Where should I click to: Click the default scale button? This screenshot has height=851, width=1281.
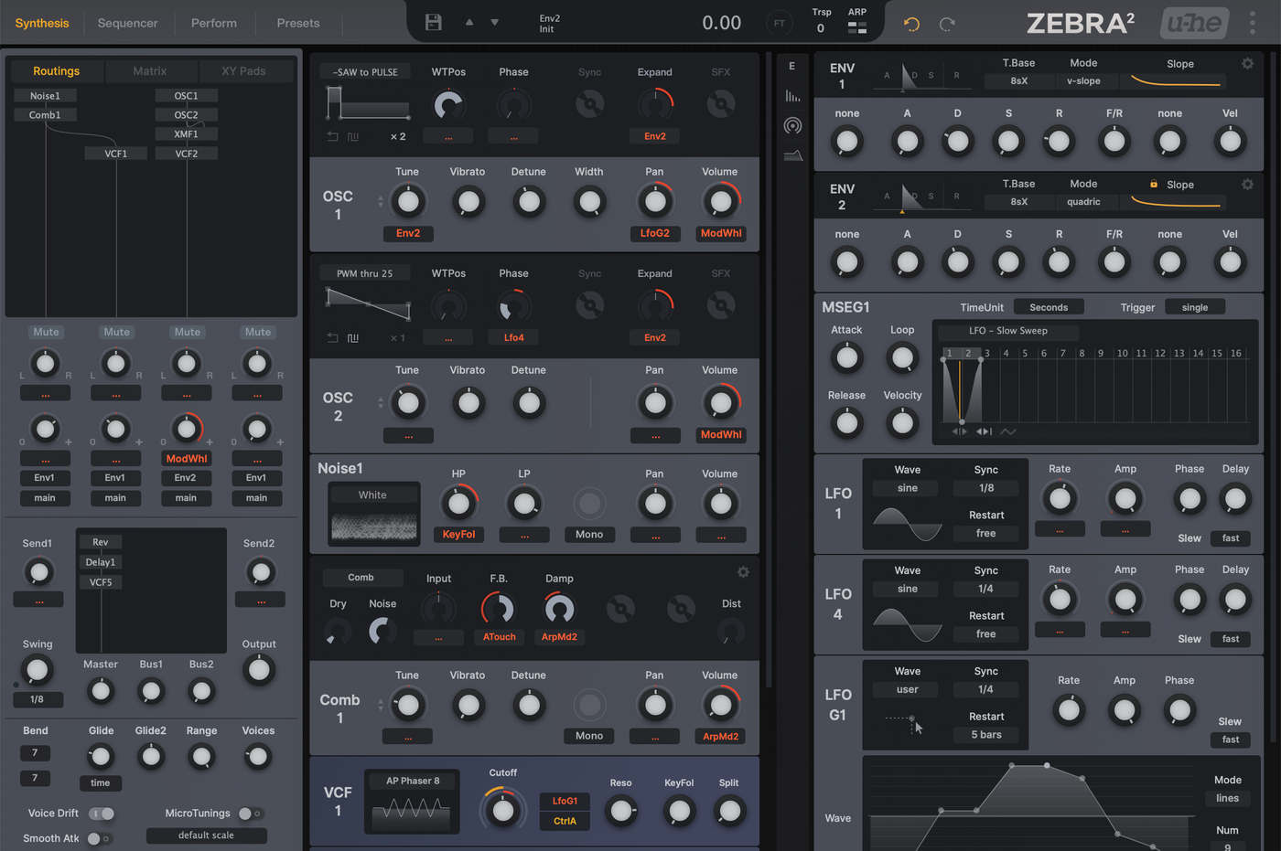pyautogui.click(x=206, y=835)
